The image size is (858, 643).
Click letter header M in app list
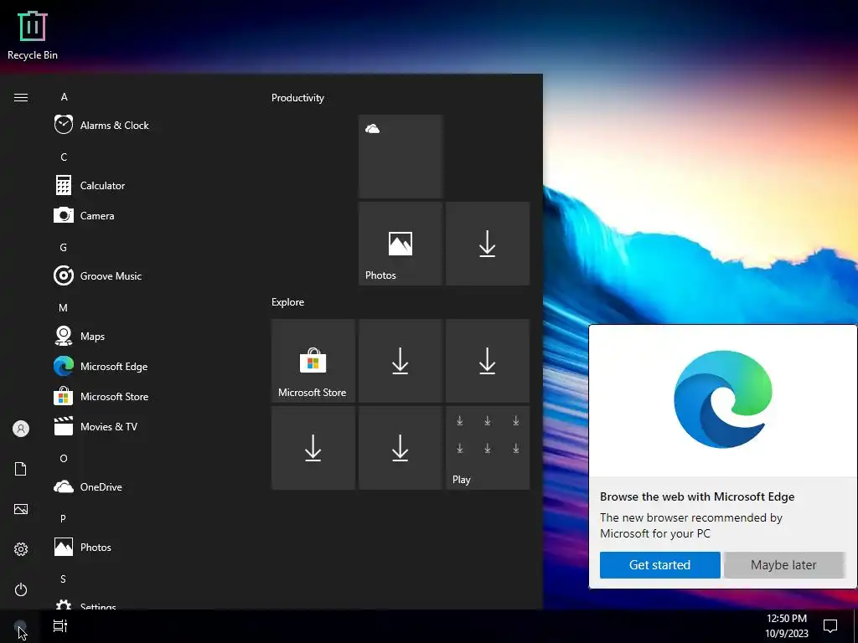[64, 307]
